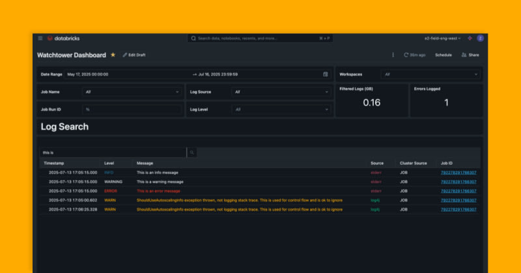Screen dimensions: 521x273
Task: Toggle the favorite star for Watchtower Dashboard
Action: click(113, 55)
